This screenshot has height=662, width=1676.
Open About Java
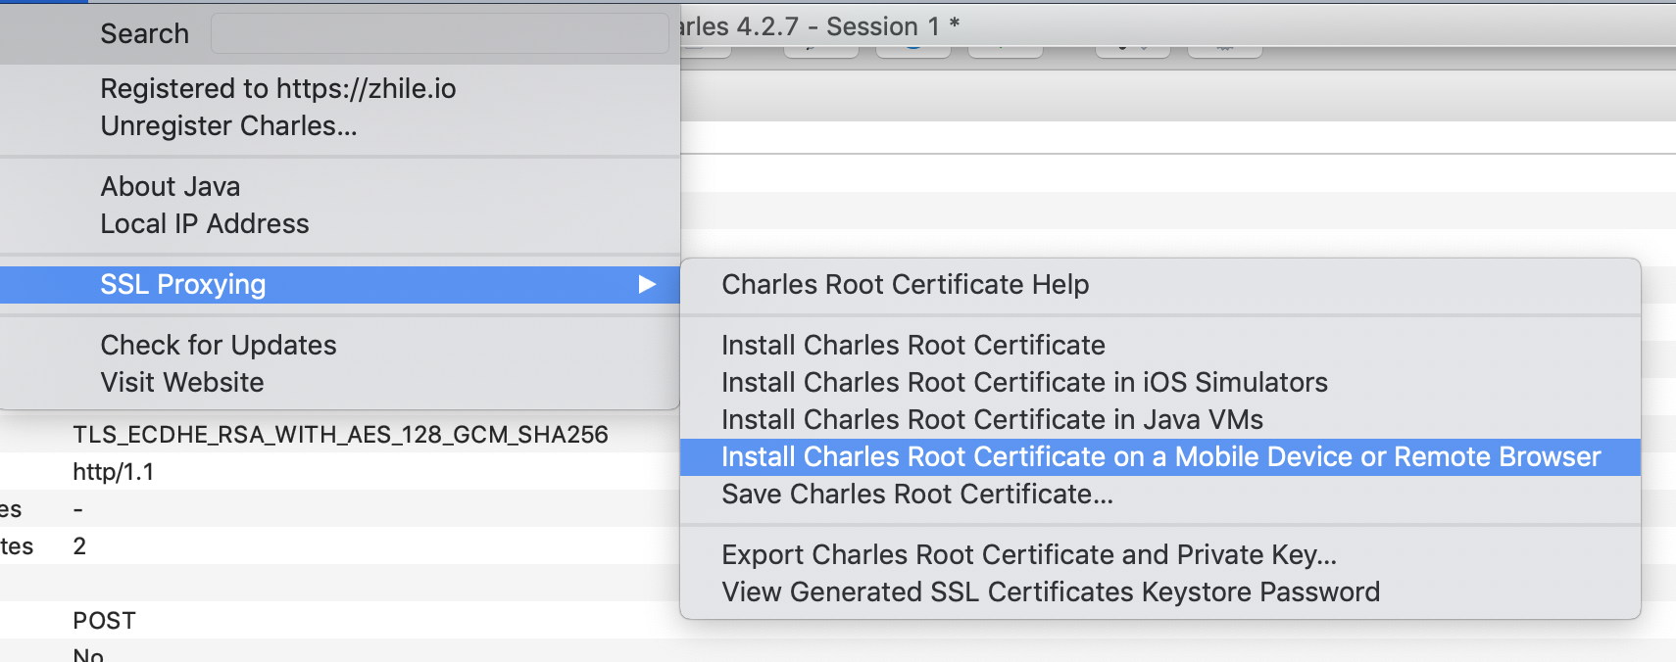(170, 187)
